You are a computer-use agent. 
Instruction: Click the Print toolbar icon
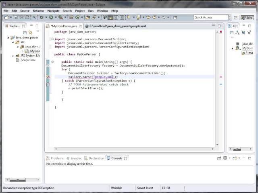pyautogui.click(x=27, y=17)
